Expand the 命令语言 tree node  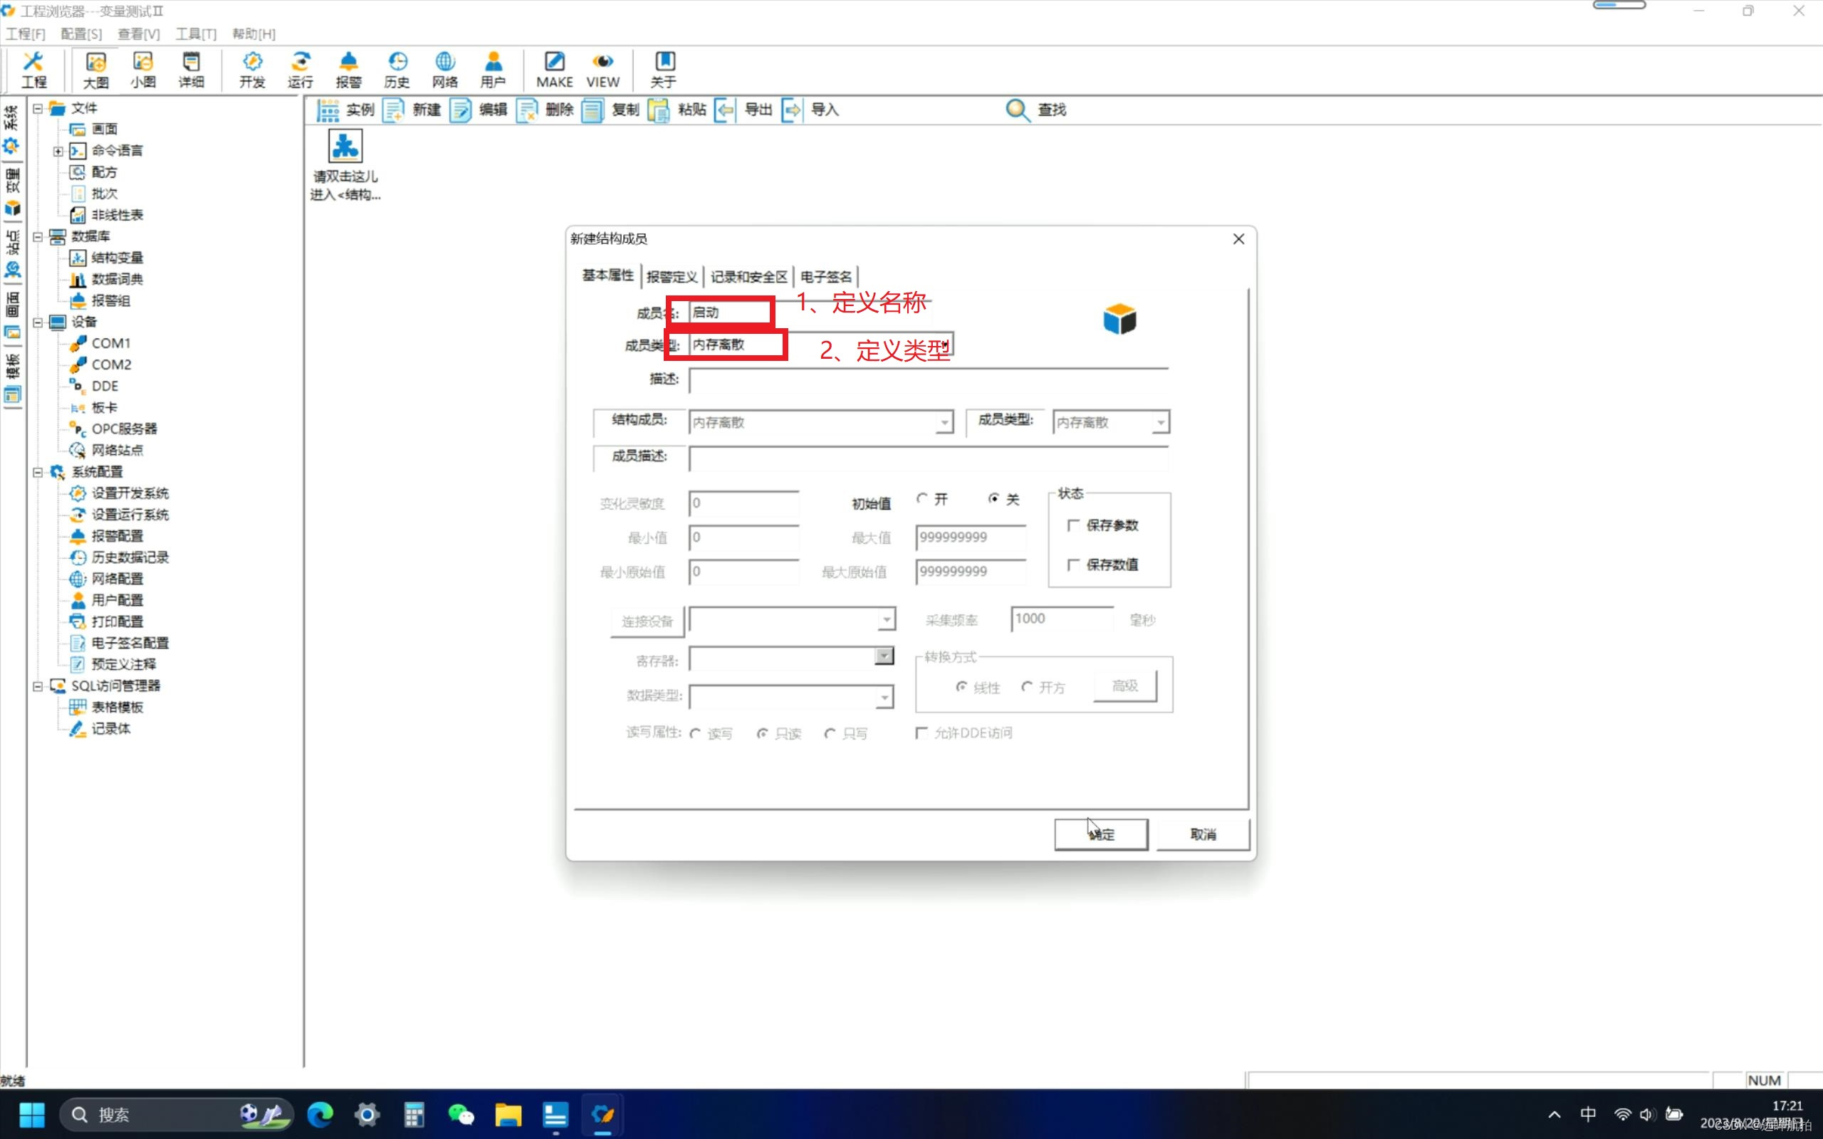(58, 151)
